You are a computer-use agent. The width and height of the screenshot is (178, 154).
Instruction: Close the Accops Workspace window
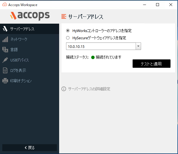(x=170, y=5)
